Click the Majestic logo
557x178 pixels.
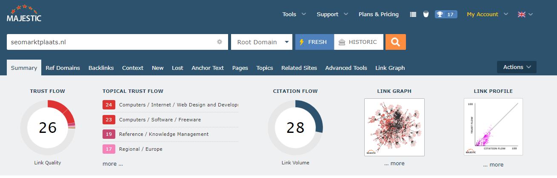(x=24, y=14)
